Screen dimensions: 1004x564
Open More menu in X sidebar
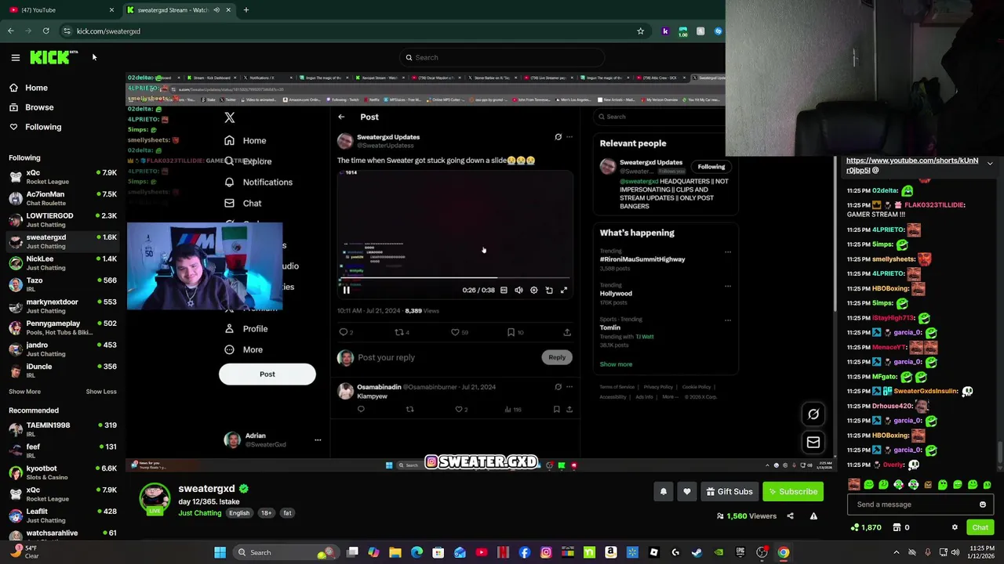point(244,349)
